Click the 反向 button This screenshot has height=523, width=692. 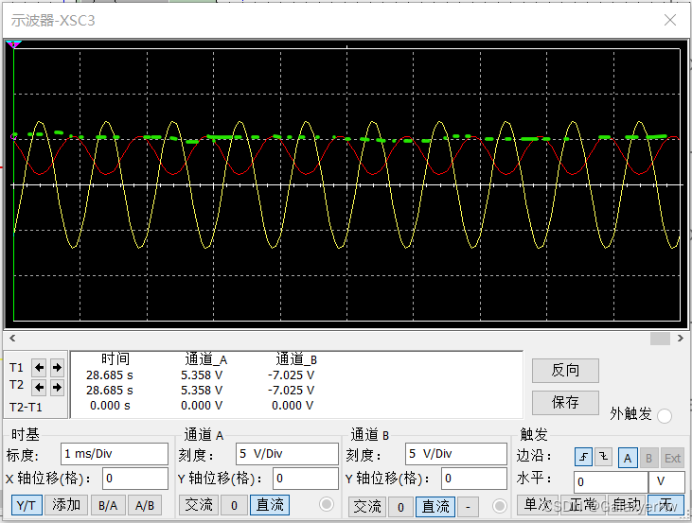[565, 371]
